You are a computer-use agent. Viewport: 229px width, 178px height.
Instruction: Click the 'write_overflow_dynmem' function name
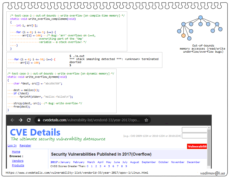[x=42, y=77]
